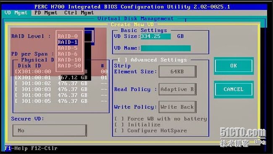
Task: Click the F12-Ctlr hint in status bar
Action: point(44,149)
